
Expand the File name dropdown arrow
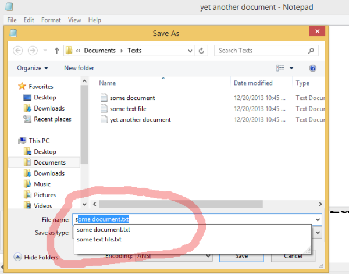318,220
